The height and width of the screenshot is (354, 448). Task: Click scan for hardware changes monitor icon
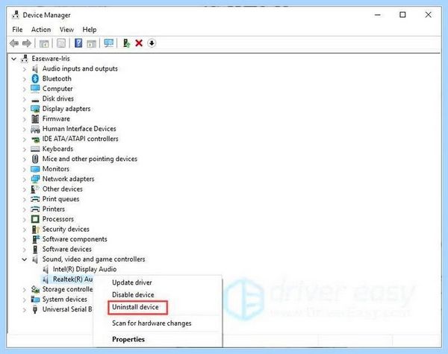click(108, 43)
